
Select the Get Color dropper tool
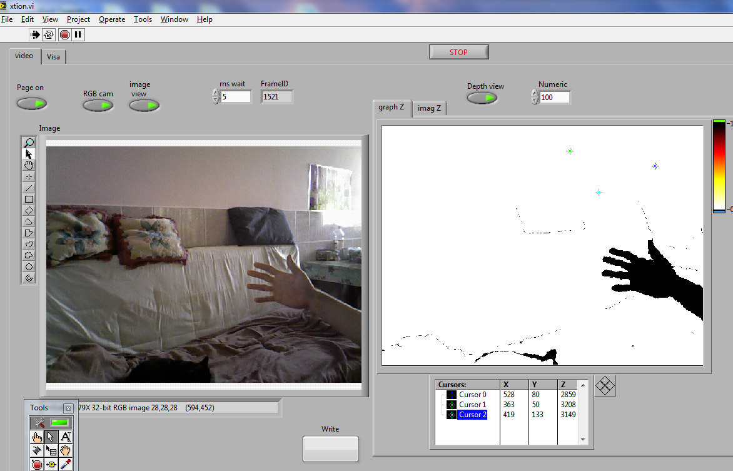tap(66, 465)
